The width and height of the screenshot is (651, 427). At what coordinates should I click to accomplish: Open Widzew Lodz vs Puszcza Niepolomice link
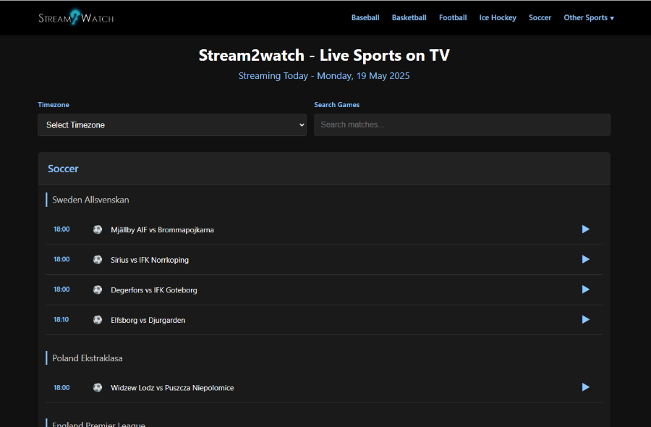pyautogui.click(x=172, y=388)
